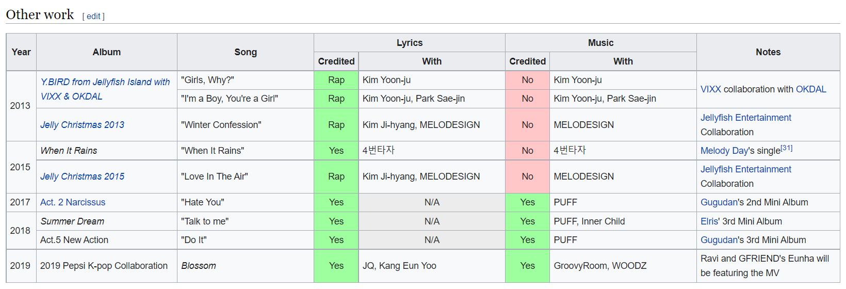Select the Notes column header
This screenshot has width=846, height=289.
tap(768, 52)
